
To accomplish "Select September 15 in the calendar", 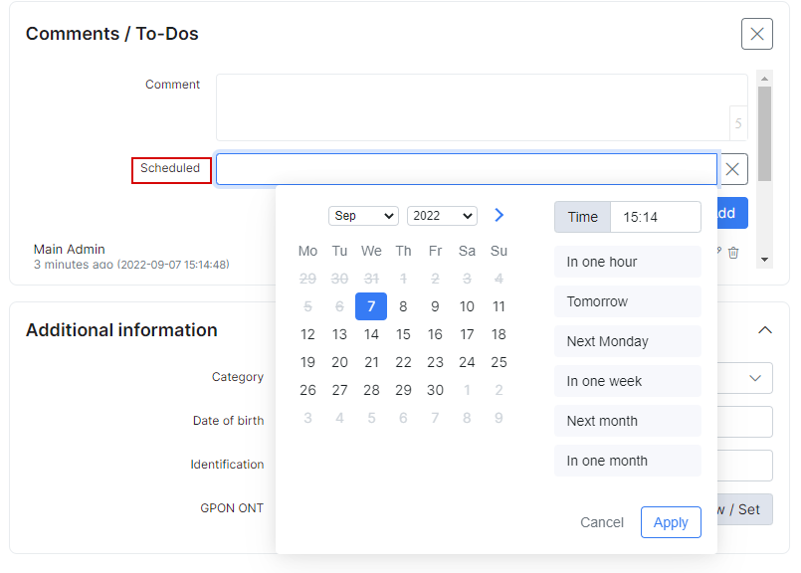I will [403, 334].
